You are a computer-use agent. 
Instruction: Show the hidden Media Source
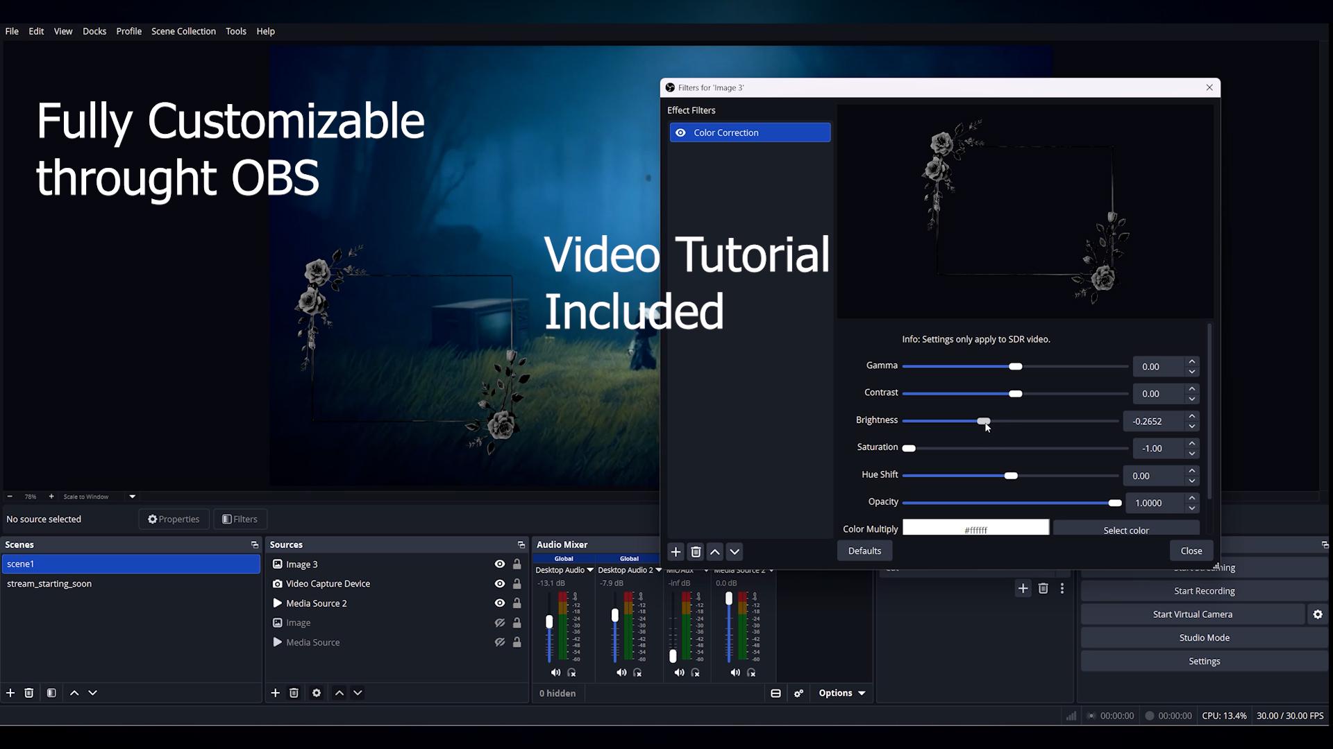(x=500, y=642)
